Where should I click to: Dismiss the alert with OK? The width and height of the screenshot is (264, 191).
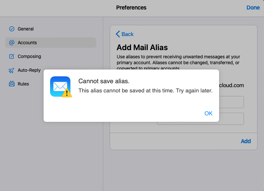point(208,113)
